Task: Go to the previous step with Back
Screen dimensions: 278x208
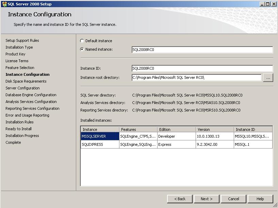Action: point(180,199)
